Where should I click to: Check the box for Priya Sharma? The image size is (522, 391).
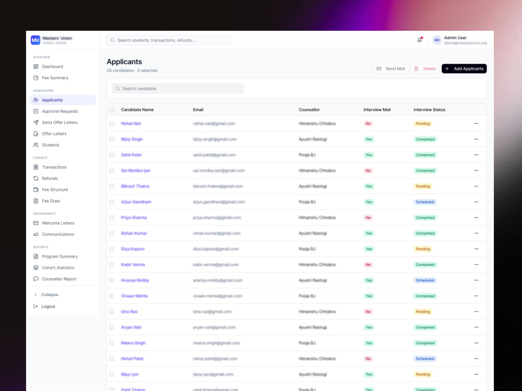coord(112,217)
